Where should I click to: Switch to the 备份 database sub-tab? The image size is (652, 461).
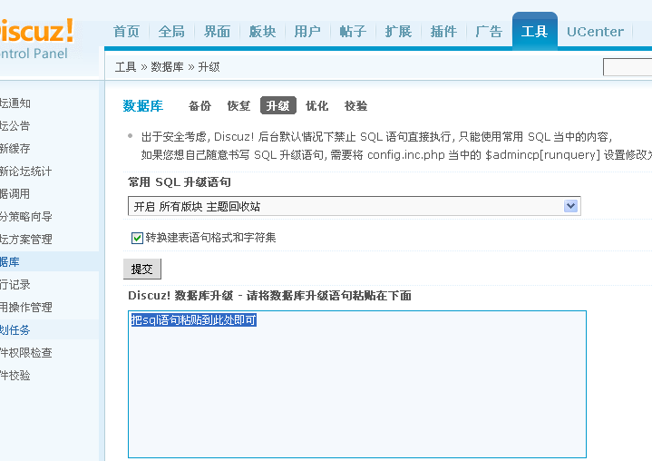tap(200, 106)
